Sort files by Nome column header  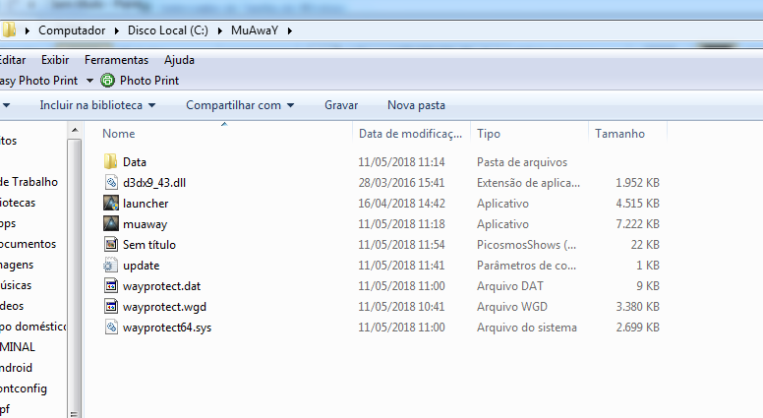click(119, 134)
